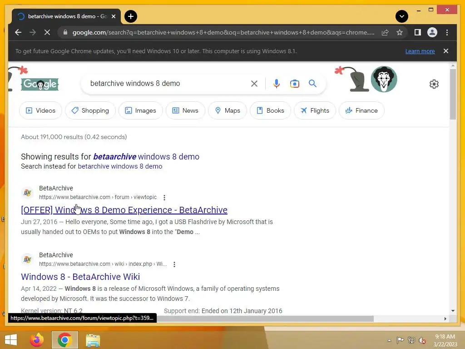Open options menu for forum viewtopic result
Viewport: 465px width, 349px height.
[164, 197]
